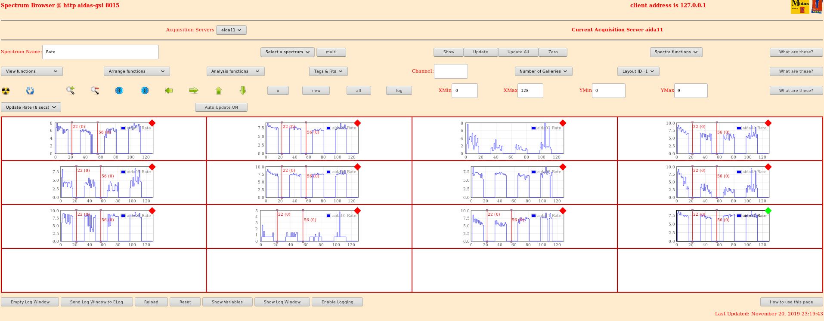Click the green down arrow icon
This screenshot has width=824, height=321.
point(243,90)
